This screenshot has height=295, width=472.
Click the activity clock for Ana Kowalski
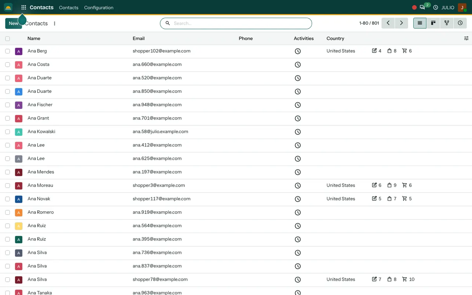pos(298,132)
